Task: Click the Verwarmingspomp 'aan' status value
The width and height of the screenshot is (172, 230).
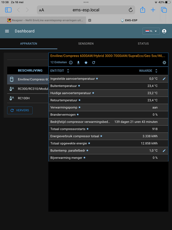Action: coord(155,108)
